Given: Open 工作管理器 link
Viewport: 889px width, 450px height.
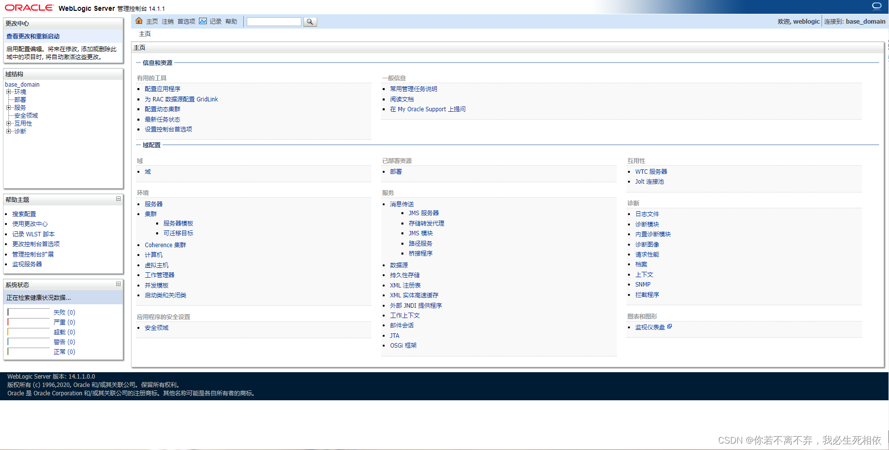Looking at the screenshot, I should coord(160,275).
